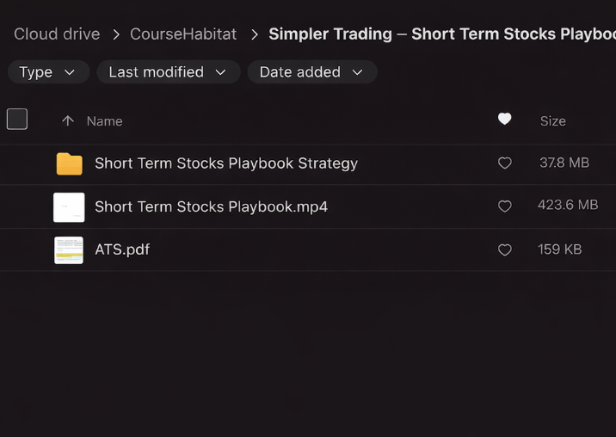Sort files by the Name column
Viewport: 616px width, 437px height.
pyautogui.click(x=104, y=121)
